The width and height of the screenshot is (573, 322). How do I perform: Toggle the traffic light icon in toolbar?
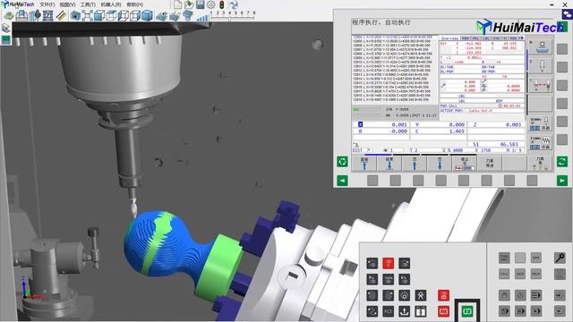click(222, 4)
